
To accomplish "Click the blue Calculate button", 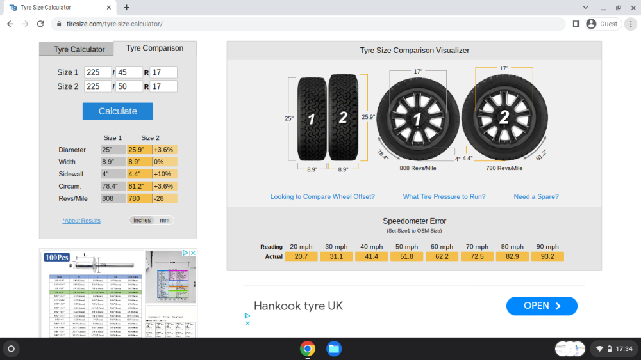I will point(118,111).
